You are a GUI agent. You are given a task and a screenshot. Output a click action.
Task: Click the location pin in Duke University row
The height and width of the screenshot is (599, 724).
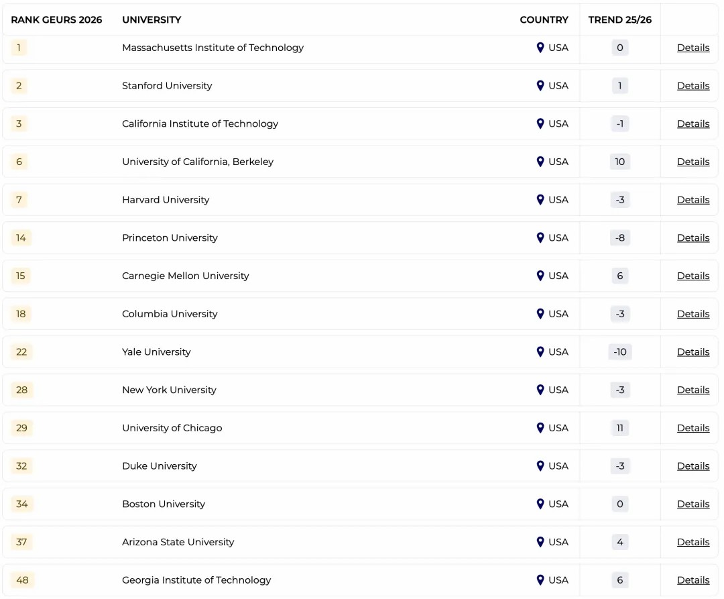click(x=540, y=466)
